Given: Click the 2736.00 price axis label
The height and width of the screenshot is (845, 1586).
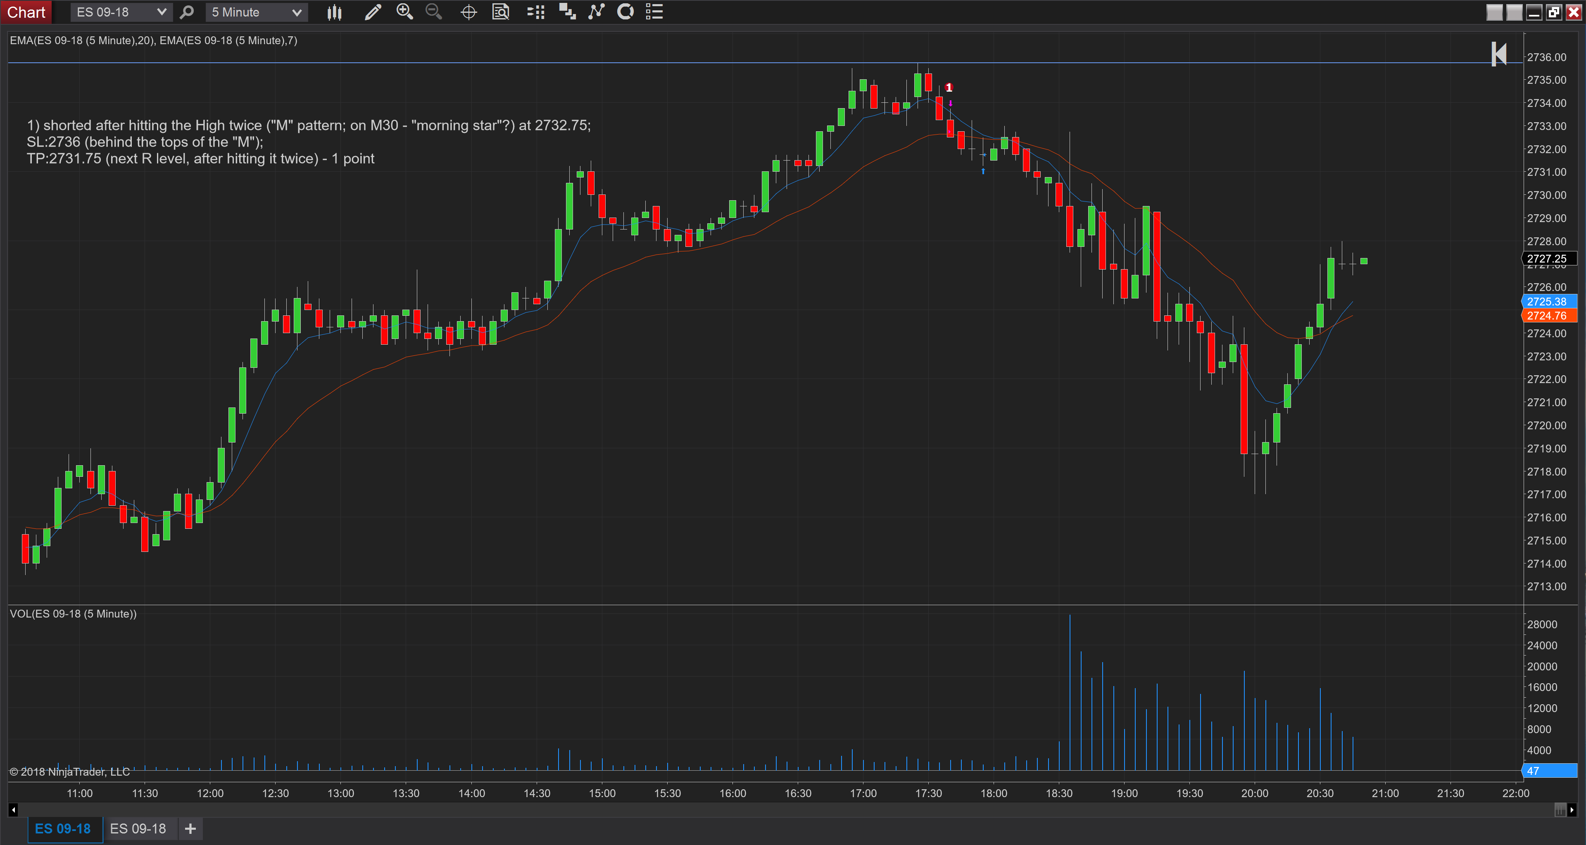Looking at the screenshot, I should pyautogui.click(x=1547, y=57).
